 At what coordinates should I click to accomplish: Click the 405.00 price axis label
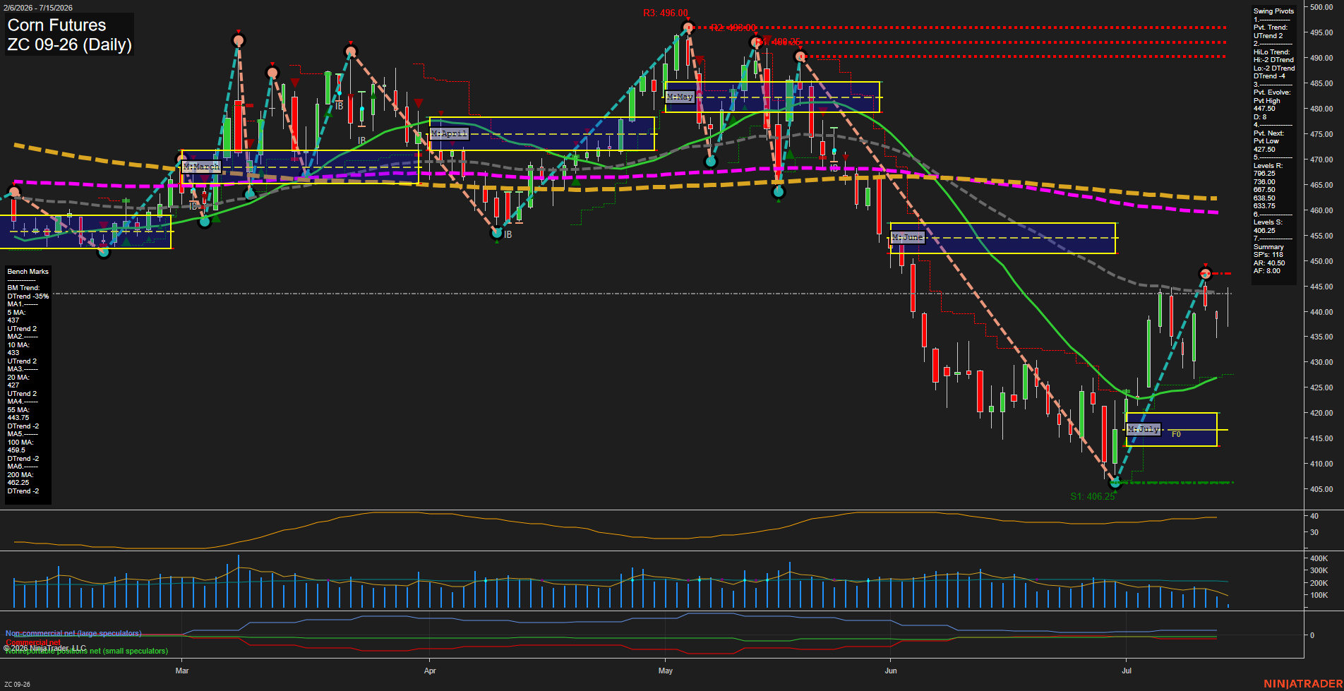[1321, 489]
